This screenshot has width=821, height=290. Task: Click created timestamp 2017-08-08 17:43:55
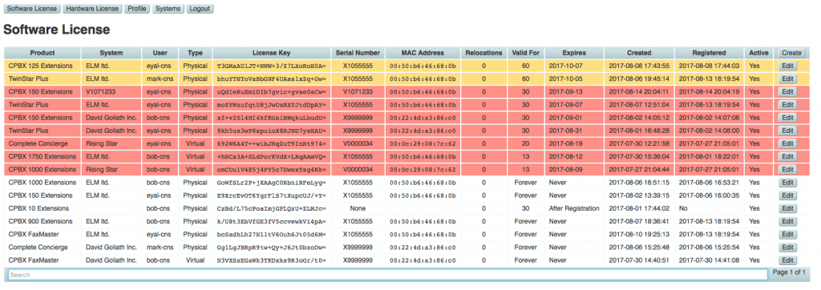639,66
